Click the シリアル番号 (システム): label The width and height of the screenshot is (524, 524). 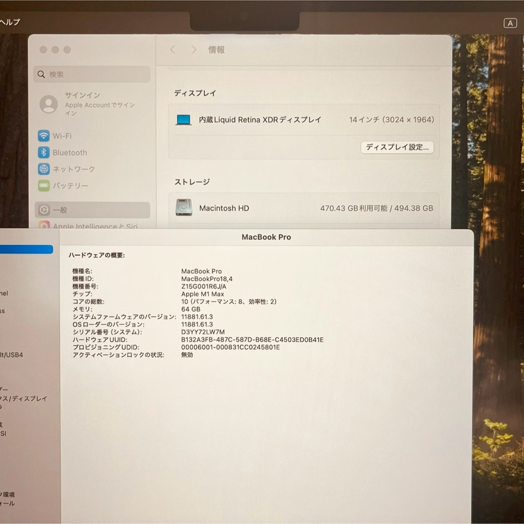[x=107, y=332]
